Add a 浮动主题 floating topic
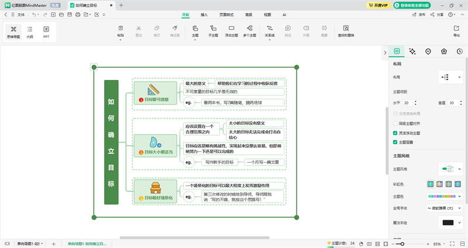Image resolution: width=468 pixels, height=248 pixels. [232, 30]
